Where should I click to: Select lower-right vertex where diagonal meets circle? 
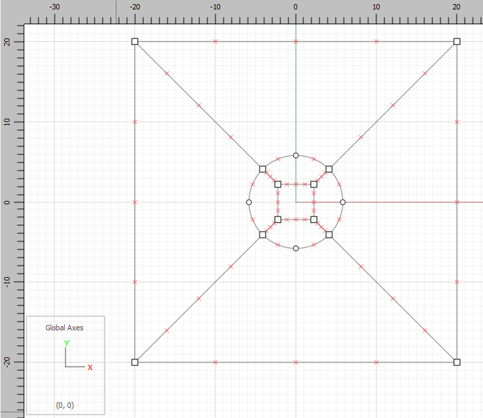point(329,235)
